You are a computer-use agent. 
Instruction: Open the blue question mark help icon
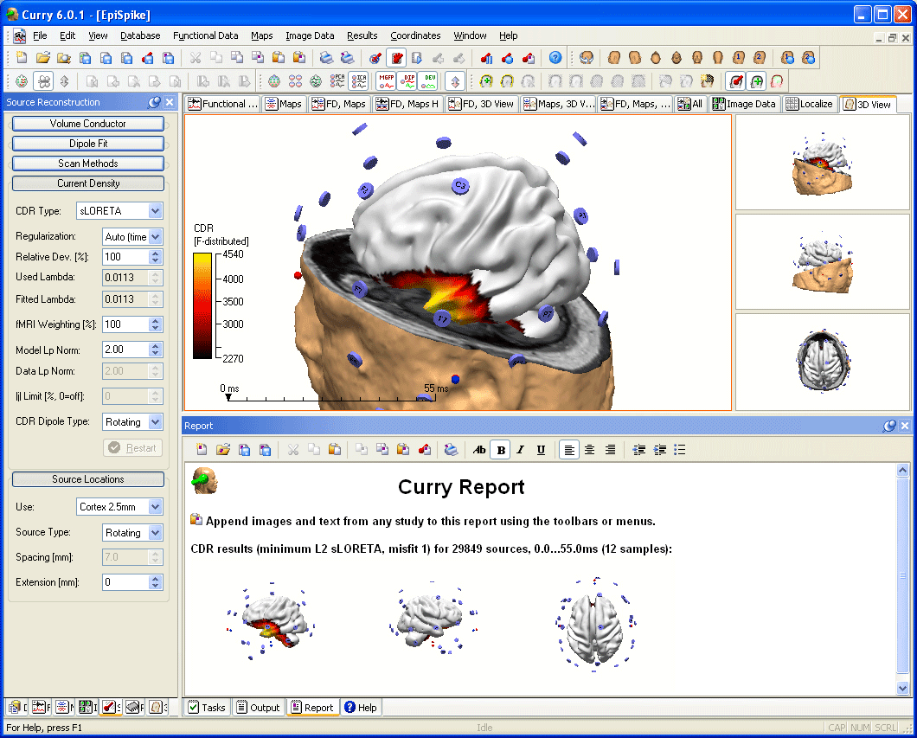click(555, 58)
